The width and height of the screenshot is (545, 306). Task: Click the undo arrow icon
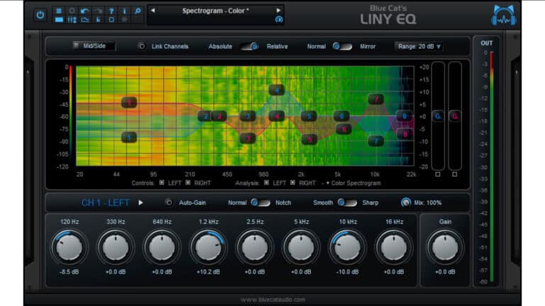coord(85,11)
